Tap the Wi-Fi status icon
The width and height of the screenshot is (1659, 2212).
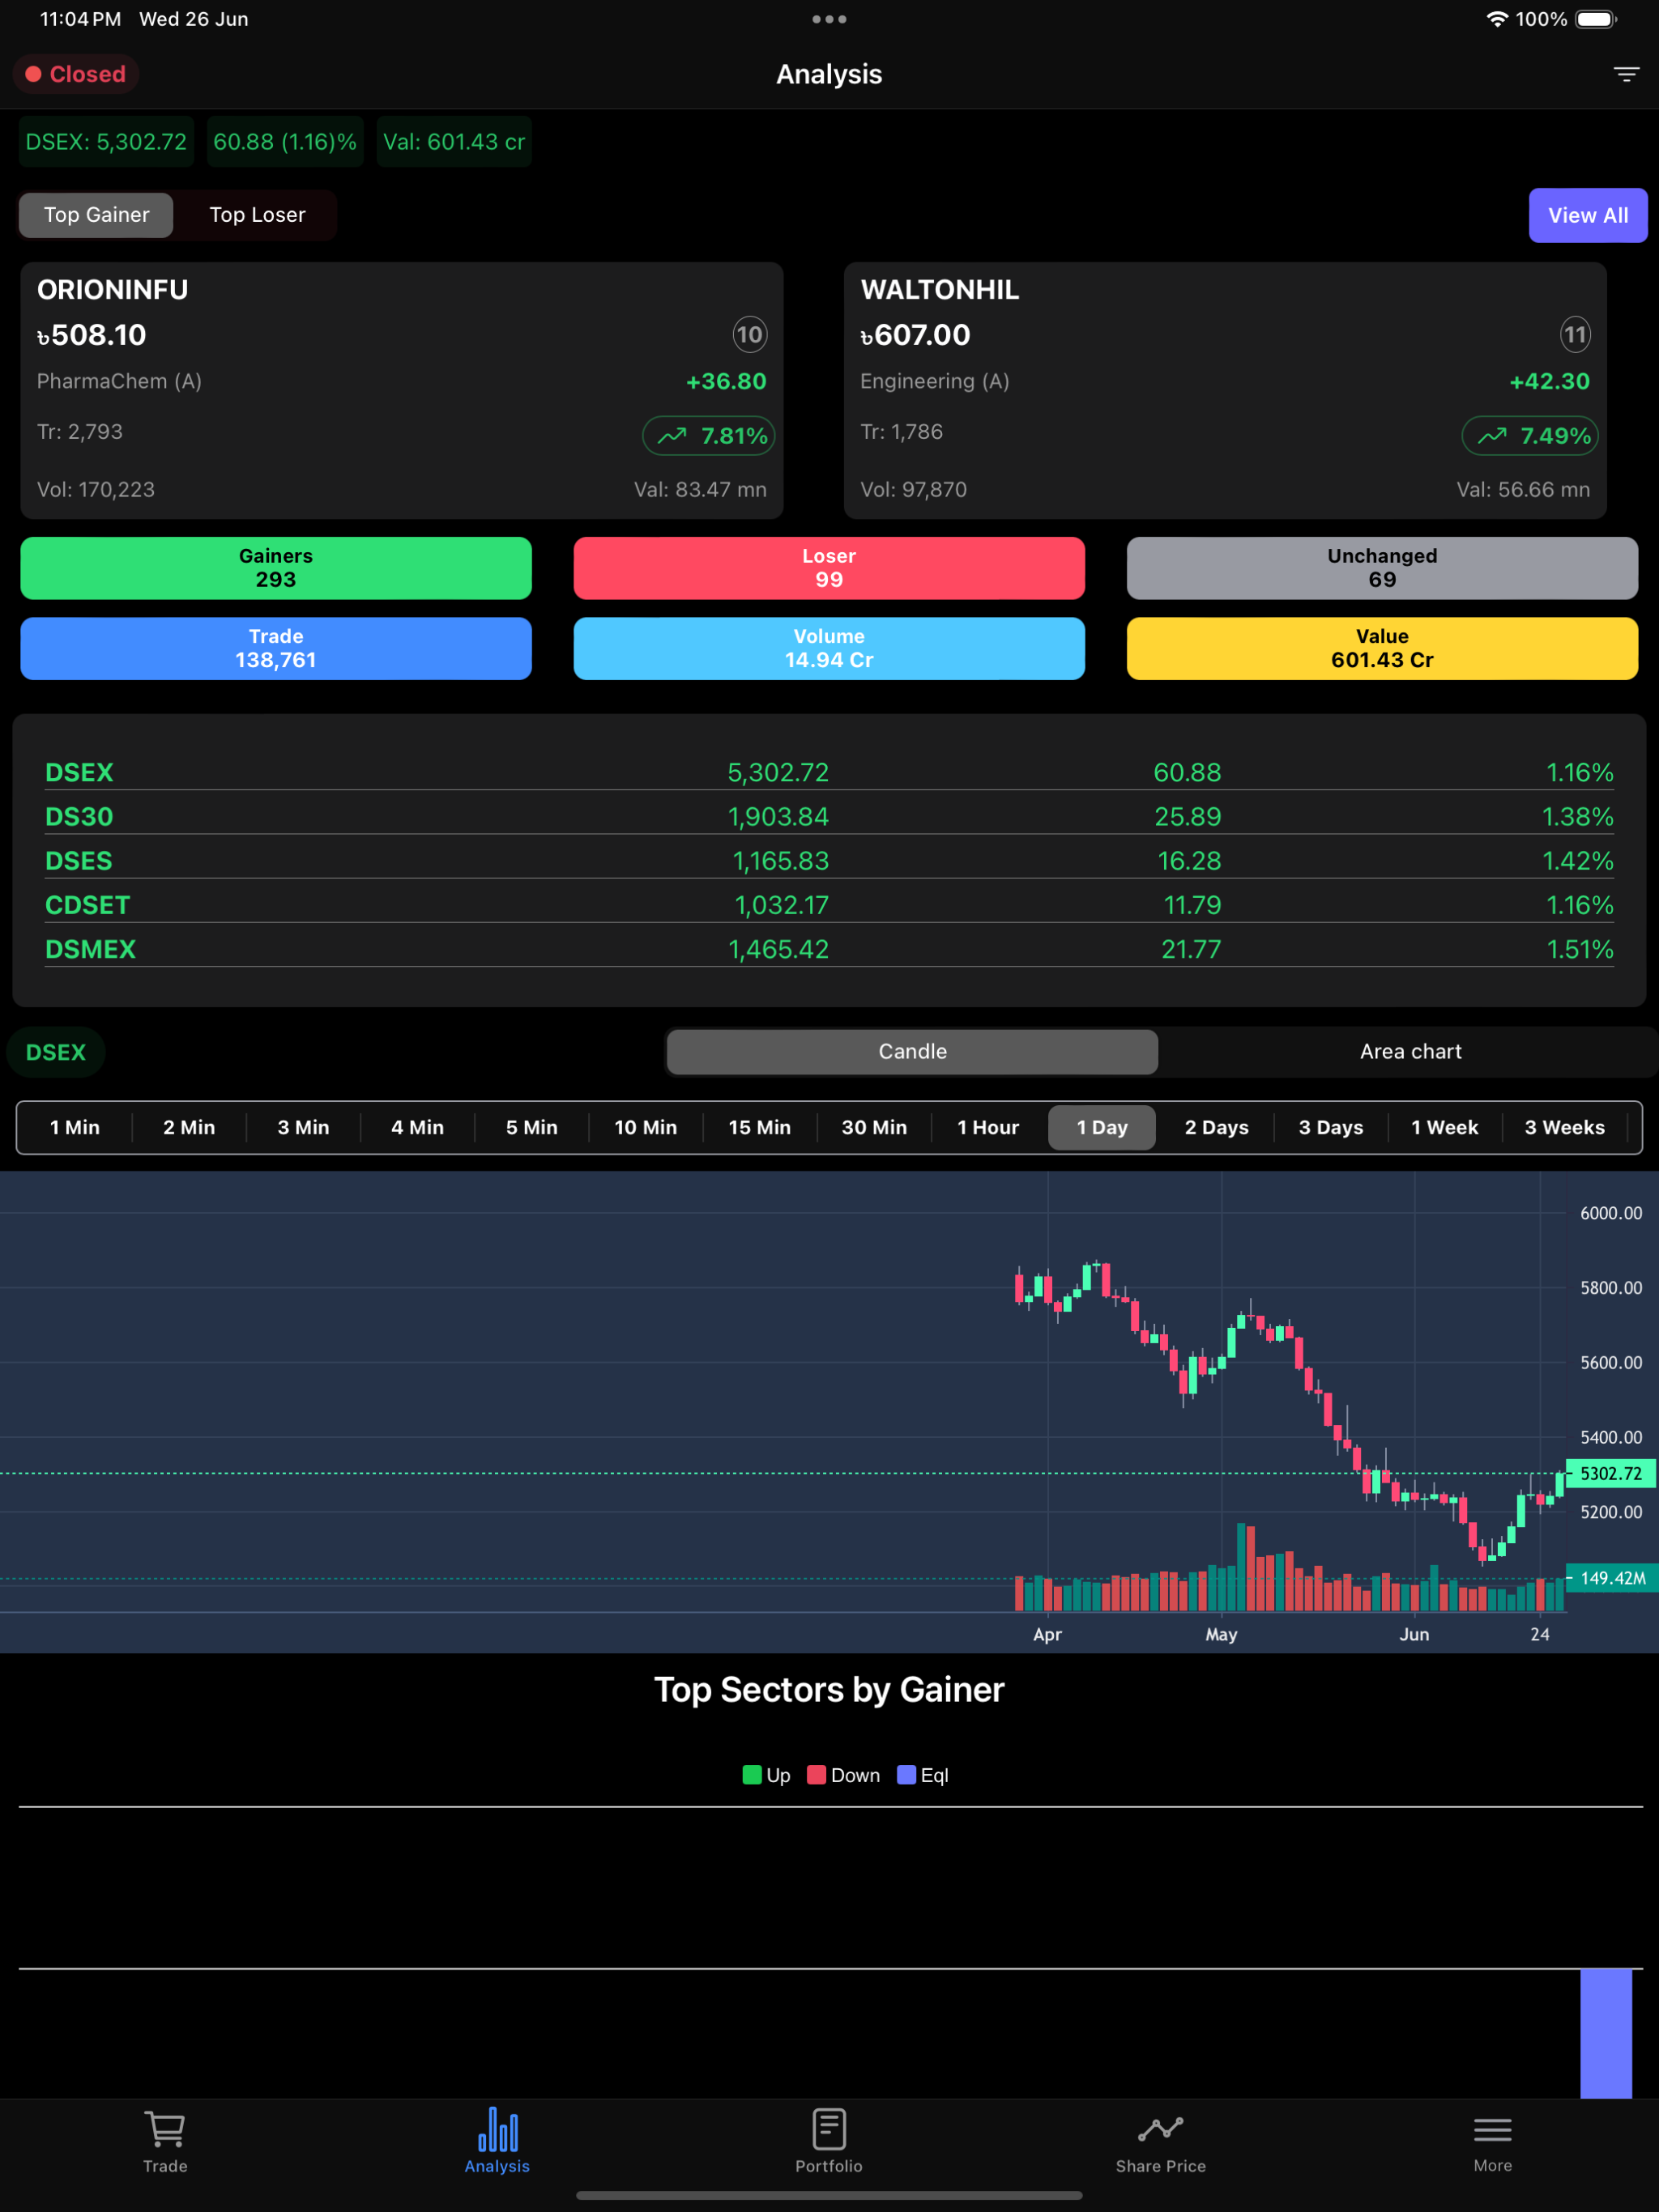[1497, 19]
